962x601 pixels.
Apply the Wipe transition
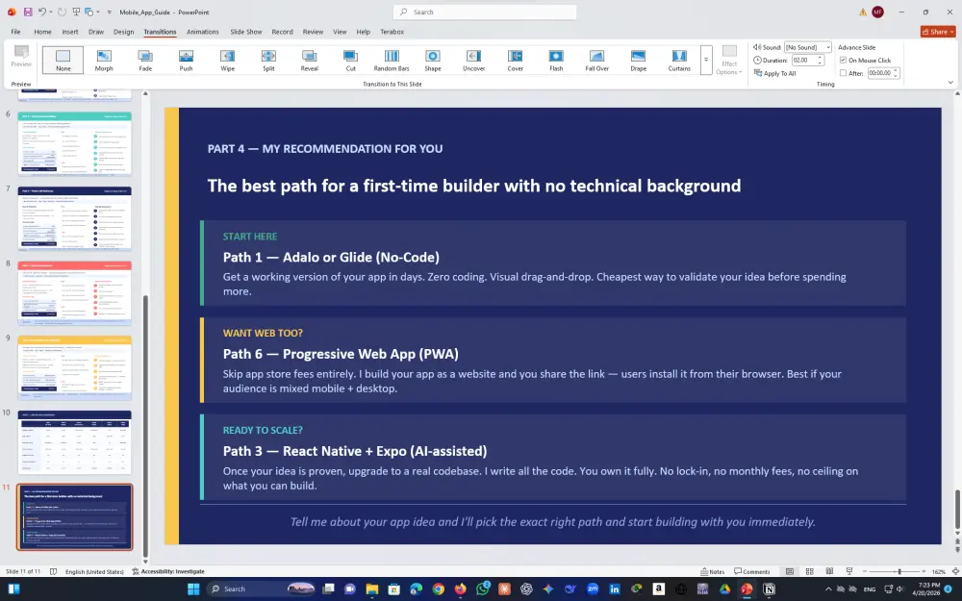tap(228, 60)
